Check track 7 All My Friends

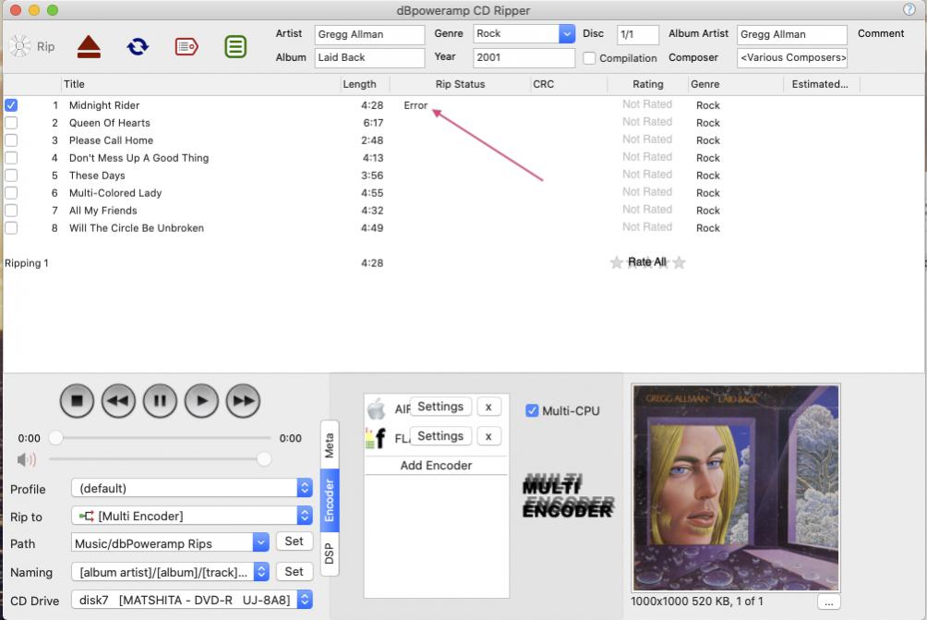(11, 211)
